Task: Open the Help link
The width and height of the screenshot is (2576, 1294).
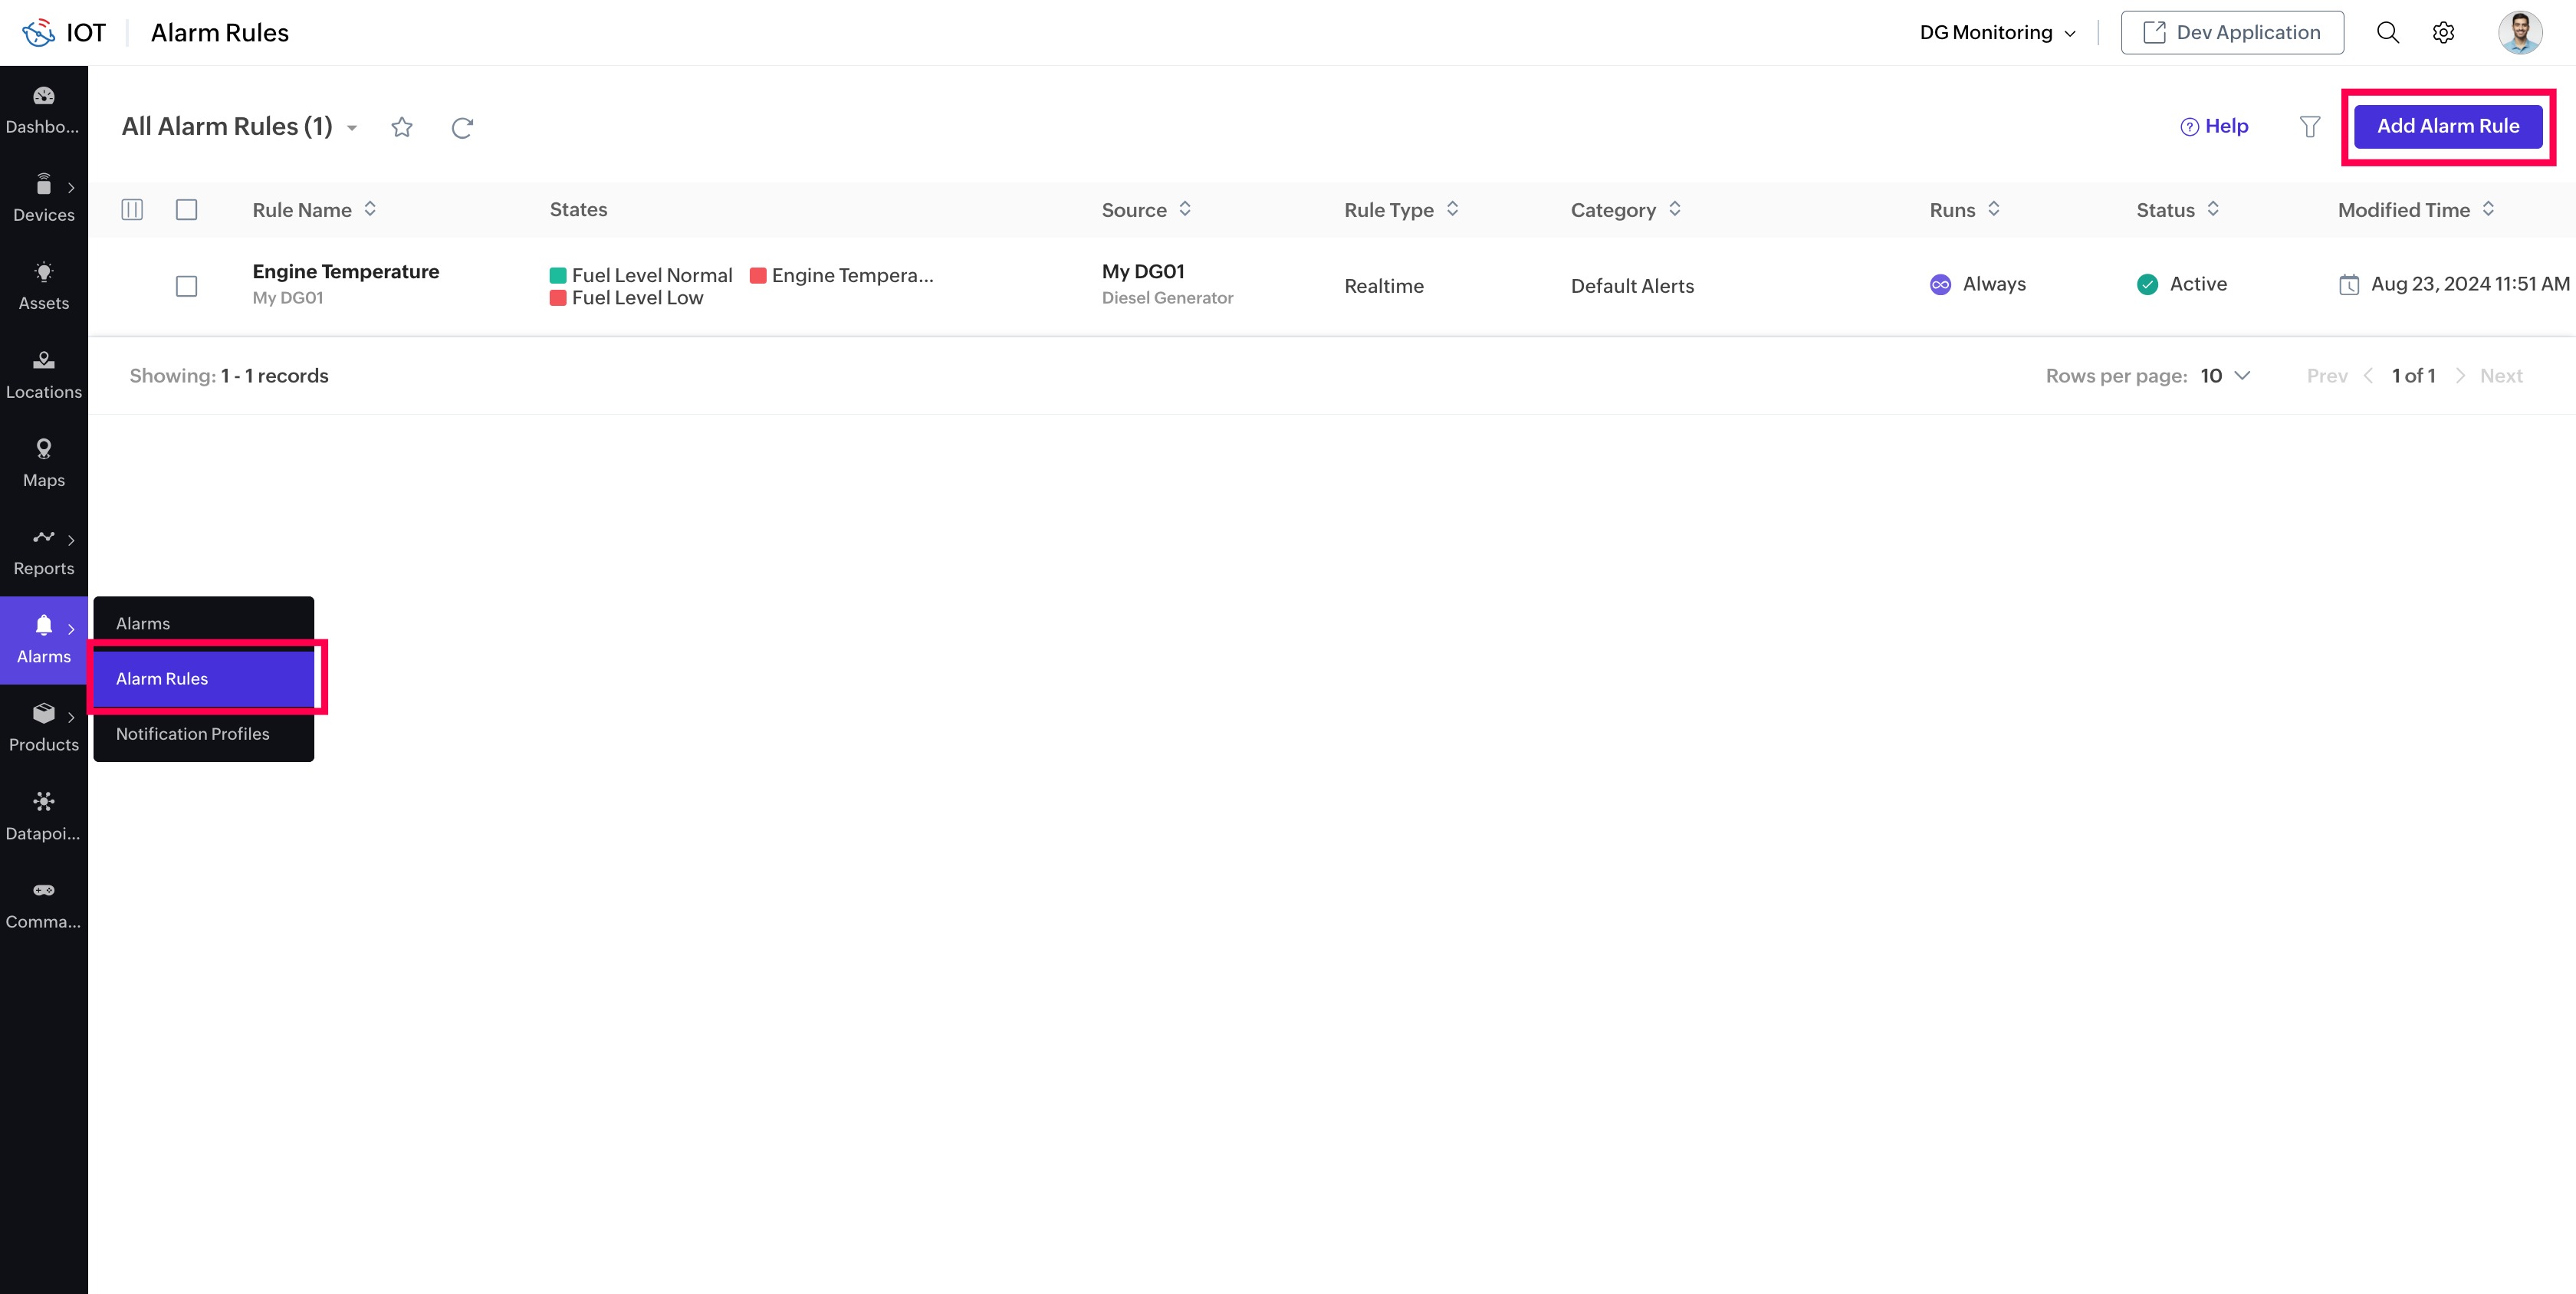Action: coord(2214,126)
